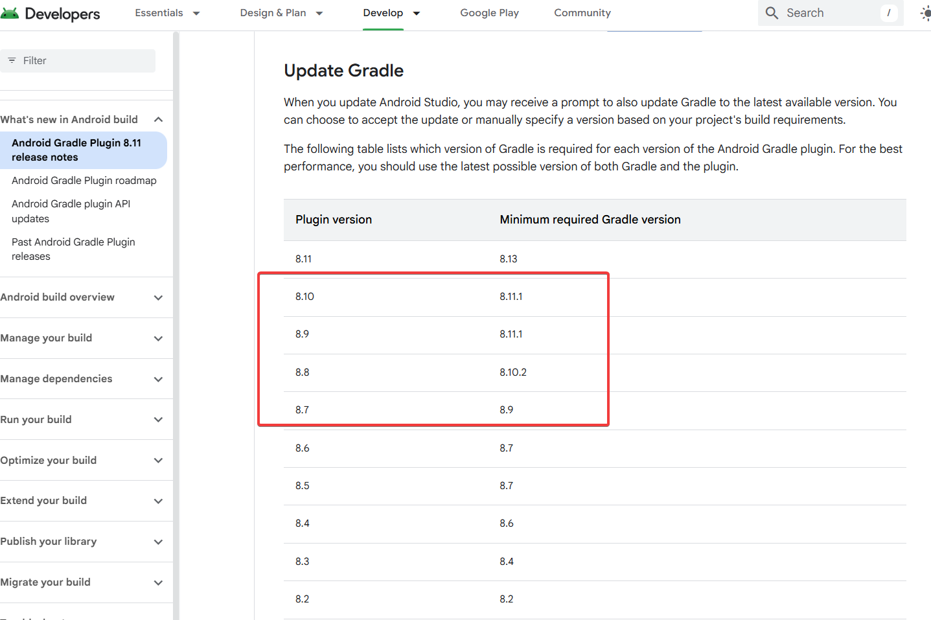Open the Design & Plan dropdown
Image resolution: width=931 pixels, height=620 pixels.
281,13
